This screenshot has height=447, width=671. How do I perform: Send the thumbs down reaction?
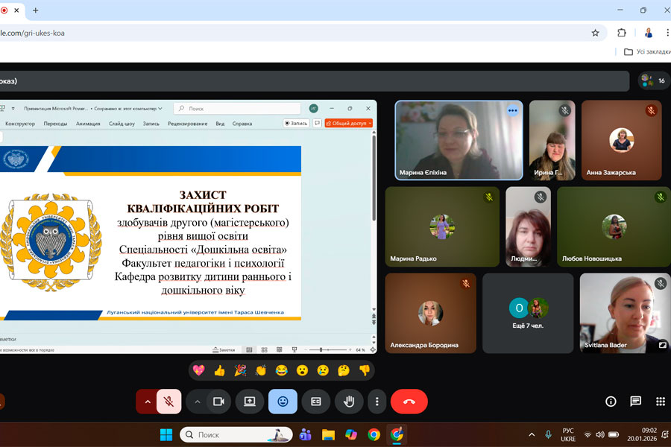point(364,370)
